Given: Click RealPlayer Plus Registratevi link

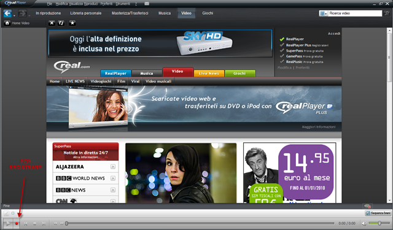Looking at the screenshot, I should (307, 45).
